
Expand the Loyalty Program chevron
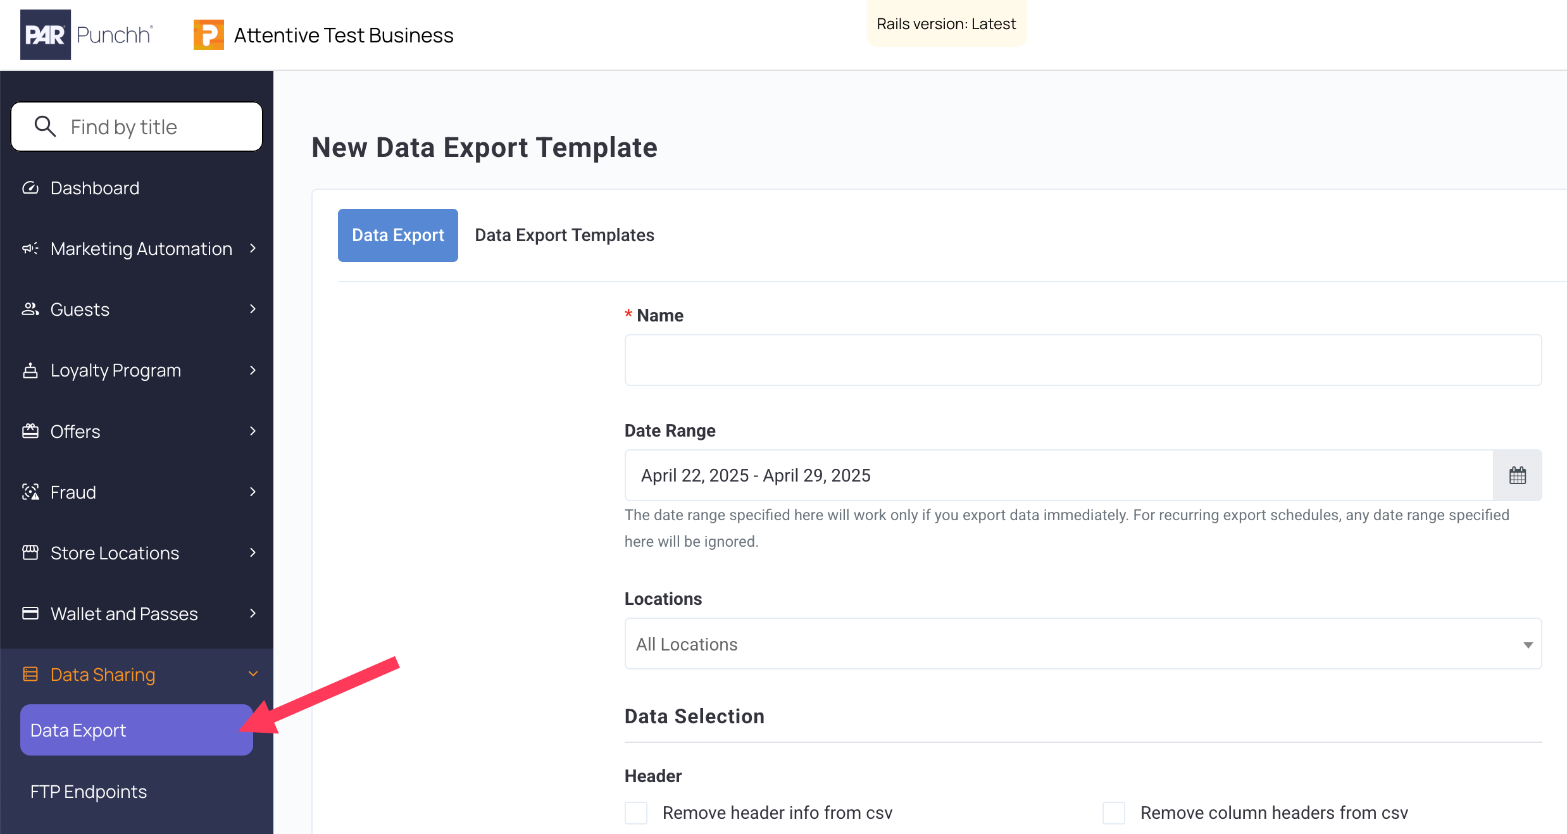[253, 370]
